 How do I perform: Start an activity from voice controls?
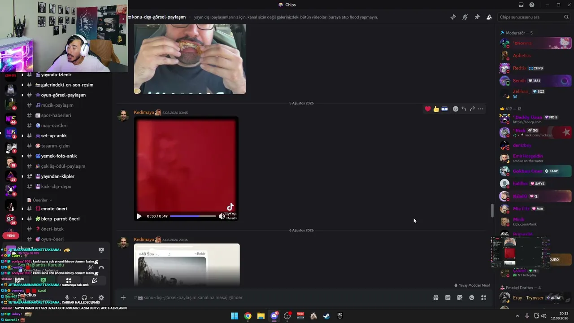[69, 280]
